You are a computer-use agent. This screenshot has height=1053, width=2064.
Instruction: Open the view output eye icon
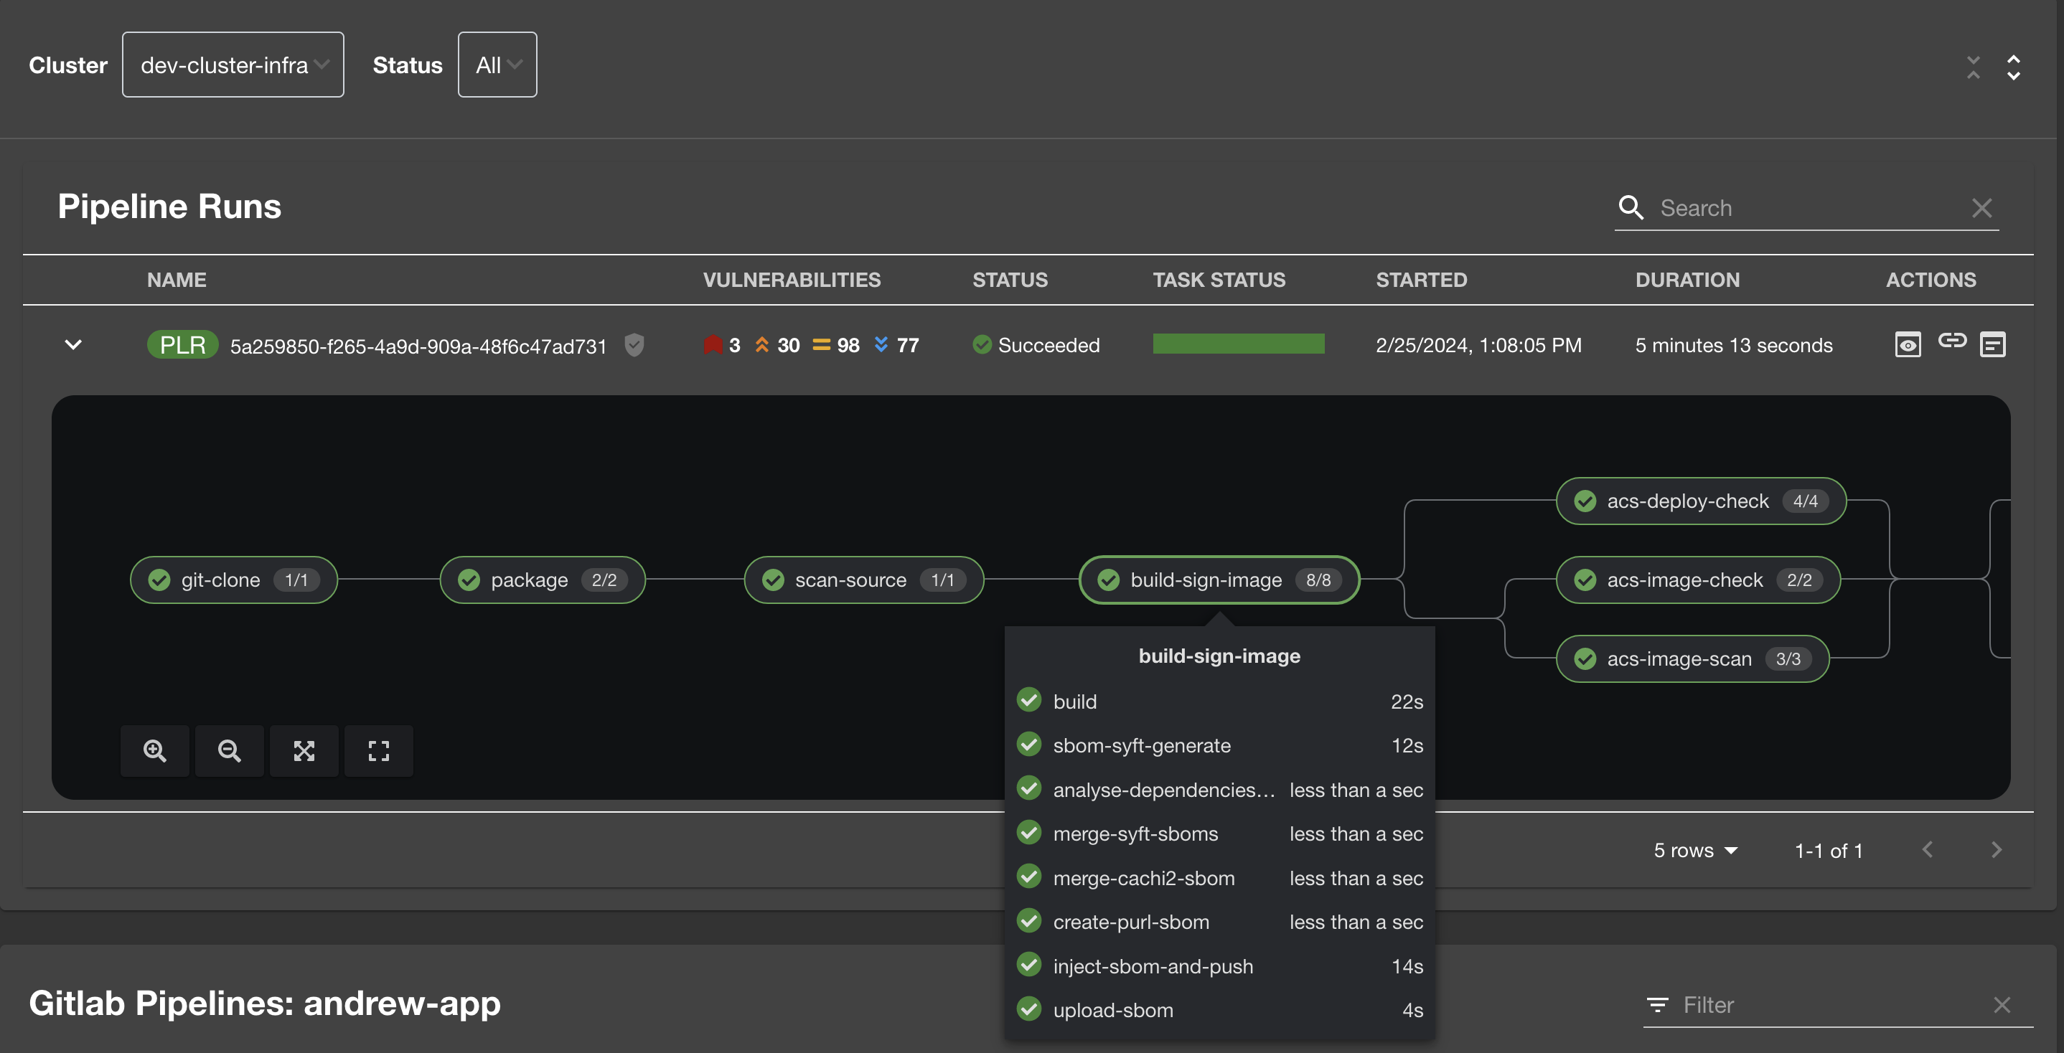(1907, 344)
